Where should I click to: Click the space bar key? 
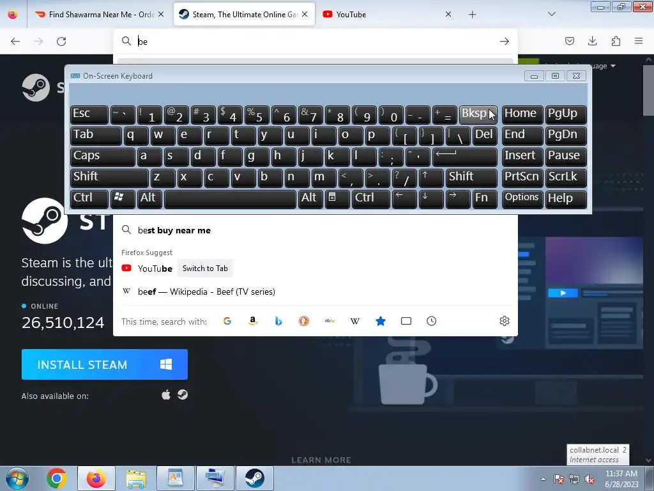230,199
